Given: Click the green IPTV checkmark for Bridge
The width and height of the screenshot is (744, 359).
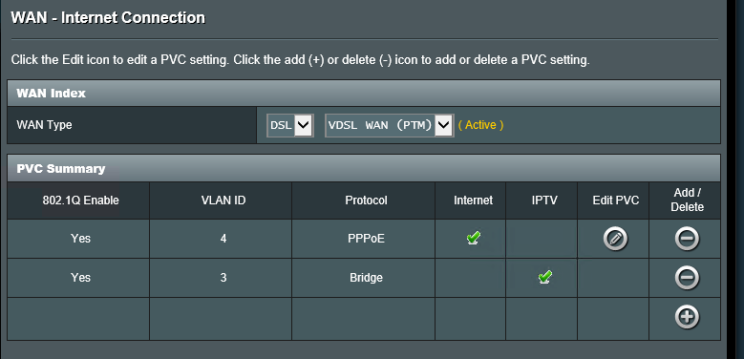Looking at the screenshot, I should click(544, 277).
